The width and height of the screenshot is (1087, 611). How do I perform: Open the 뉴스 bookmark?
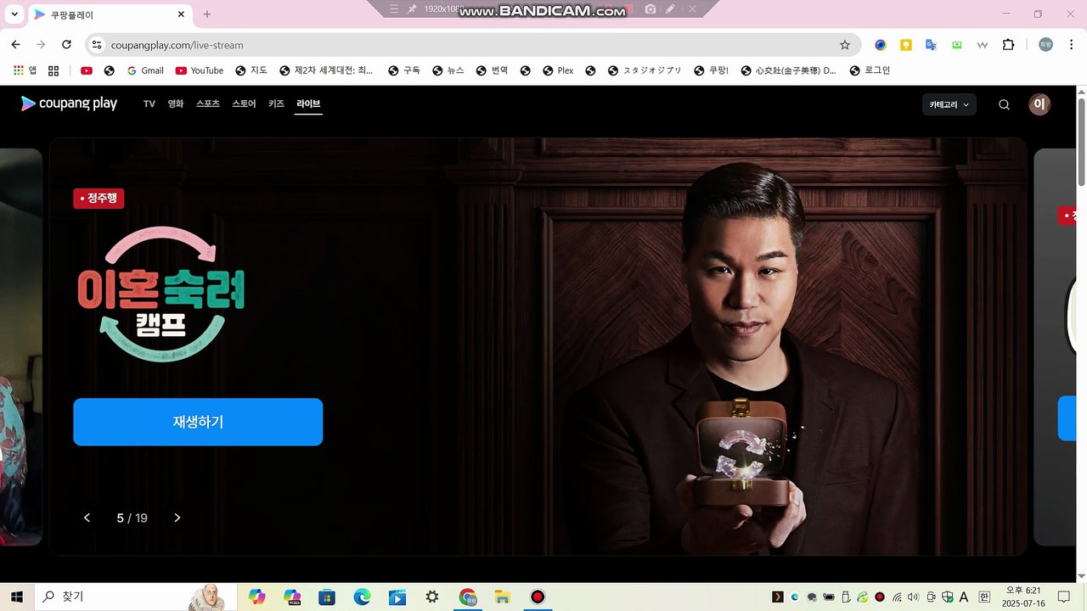coord(448,70)
